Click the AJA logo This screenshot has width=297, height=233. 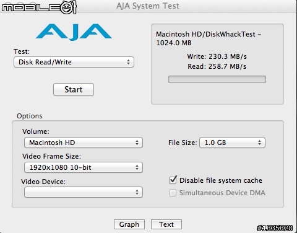pos(74,32)
